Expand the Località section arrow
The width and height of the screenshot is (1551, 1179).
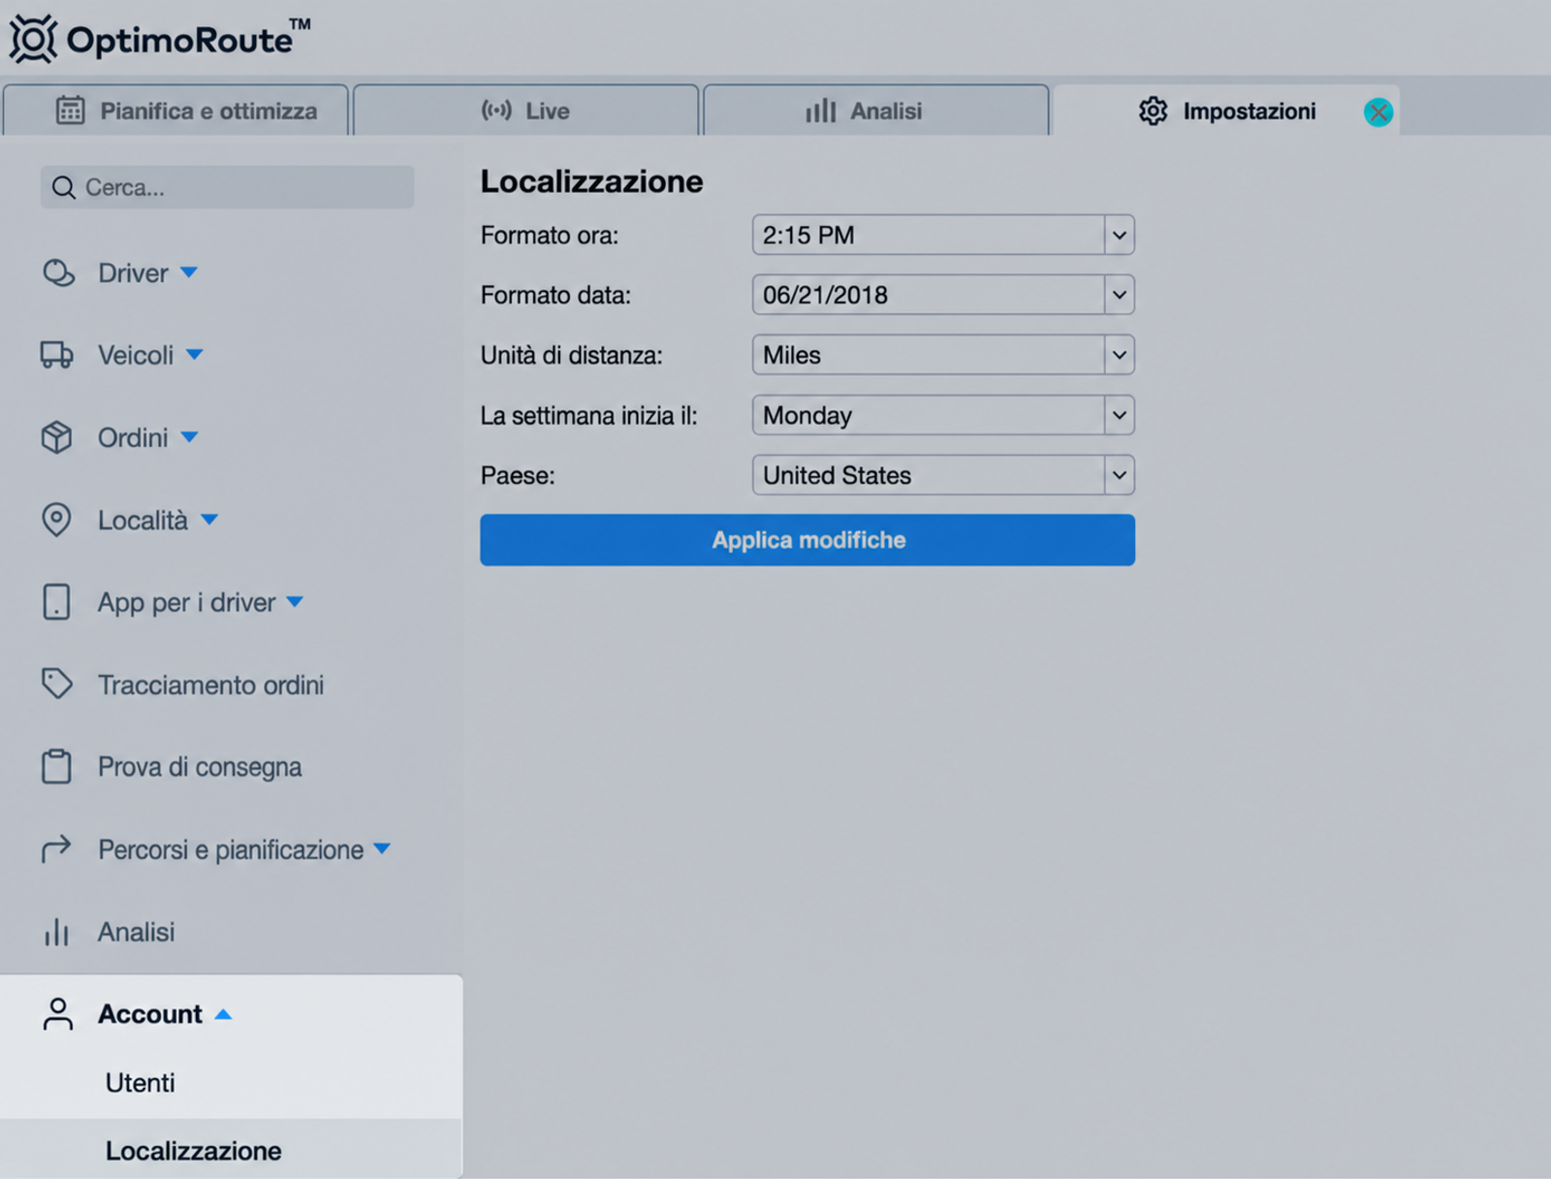pyautogui.click(x=209, y=520)
